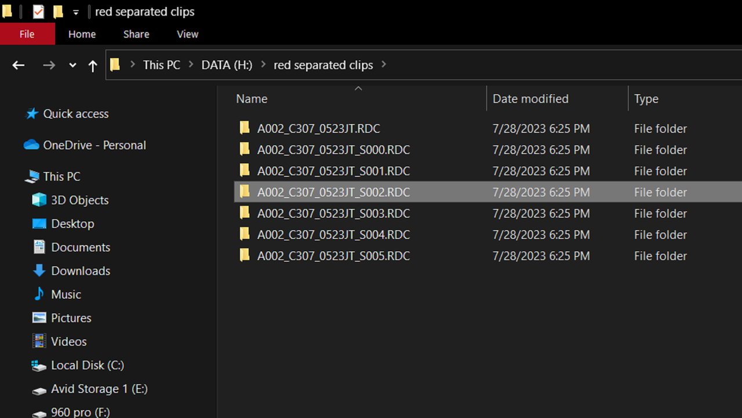Screen dimensions: 742x418
Task: Select Quick access in navigation pane
Action: [75, 114]
